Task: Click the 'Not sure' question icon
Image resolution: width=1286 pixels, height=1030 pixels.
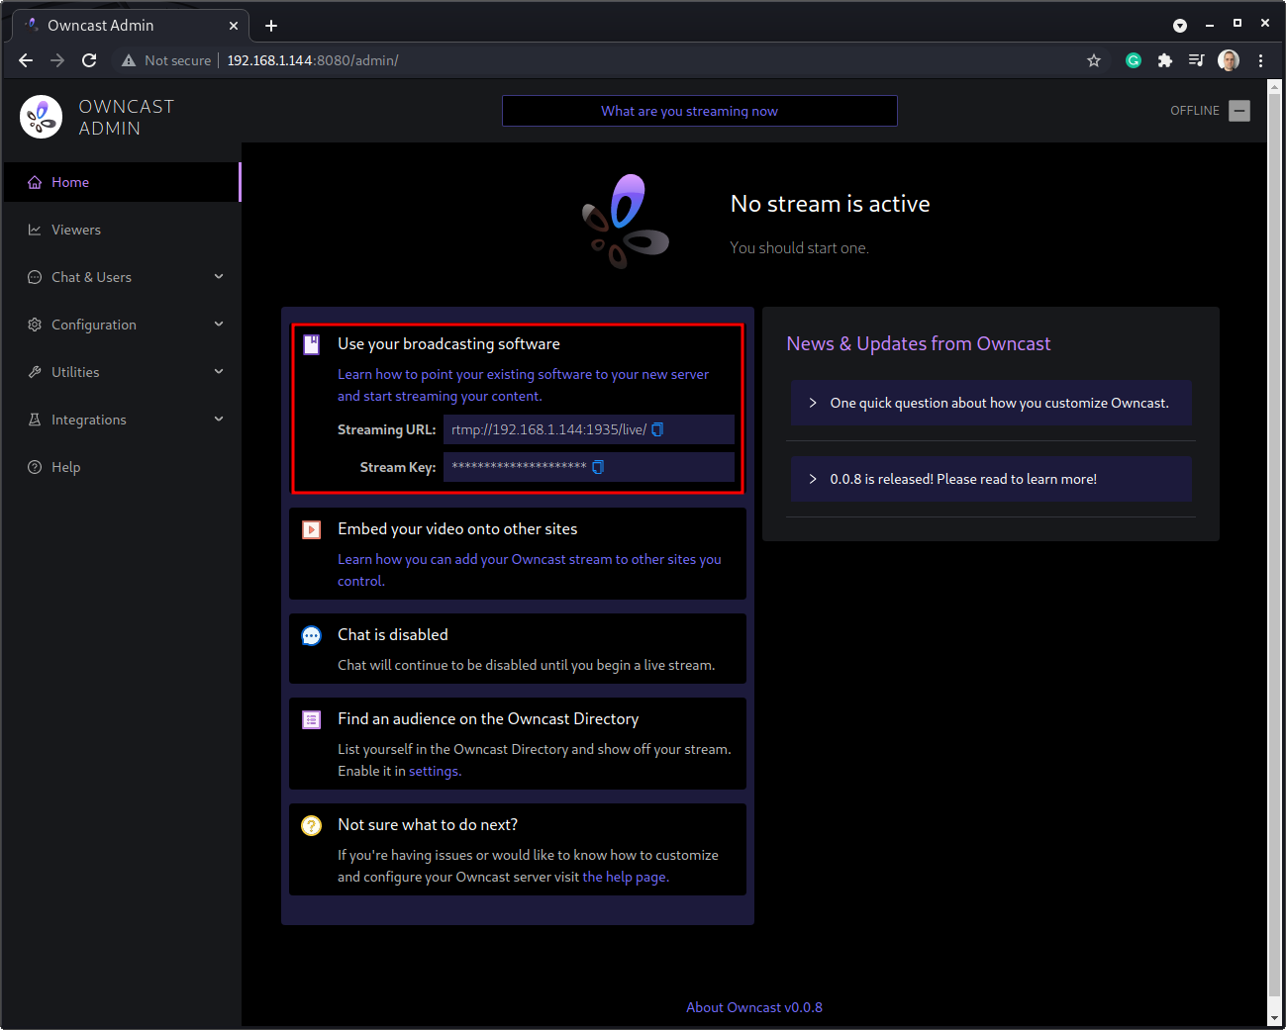Action: pyautogui.click(x=311, y=825)
